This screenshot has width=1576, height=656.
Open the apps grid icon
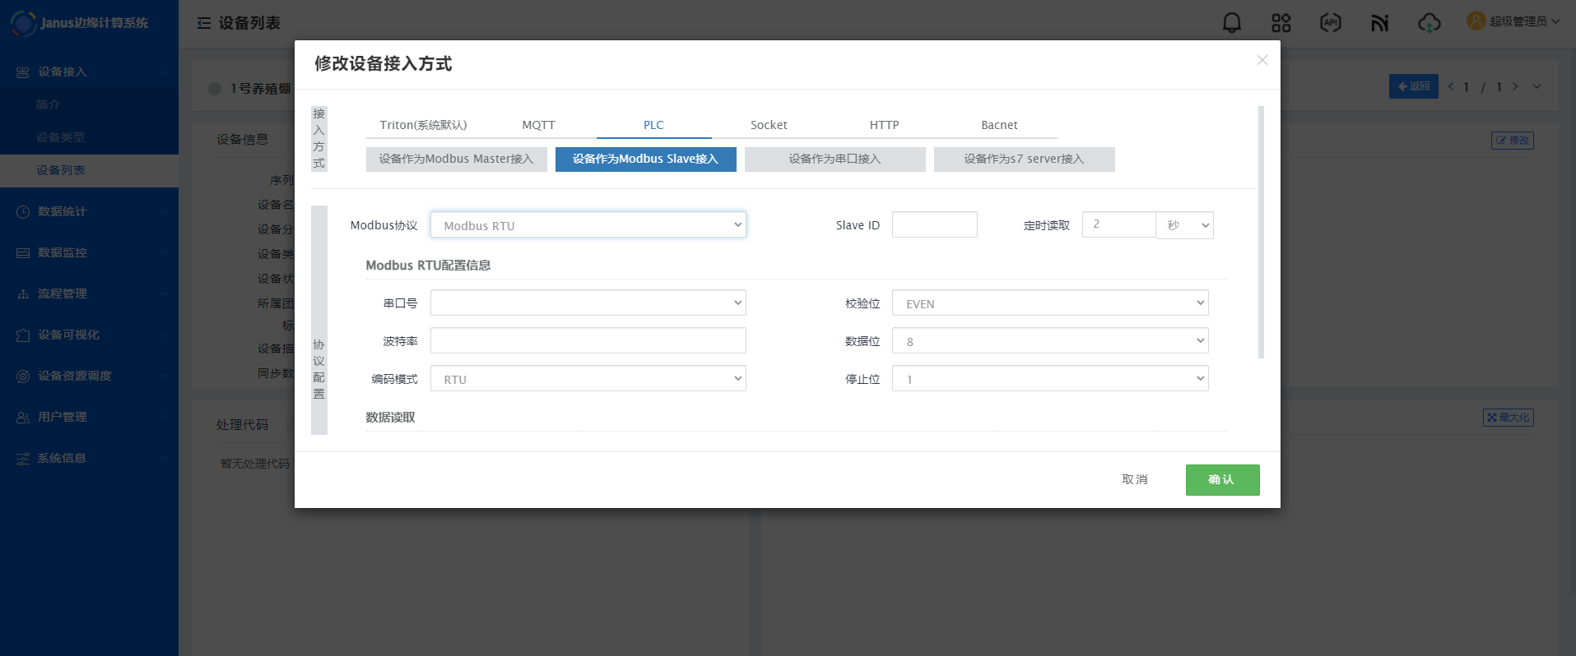point(1281,23)
